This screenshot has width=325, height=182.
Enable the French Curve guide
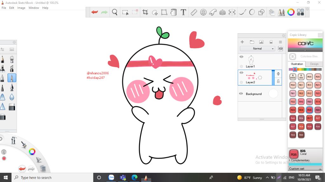coord(213,12)
